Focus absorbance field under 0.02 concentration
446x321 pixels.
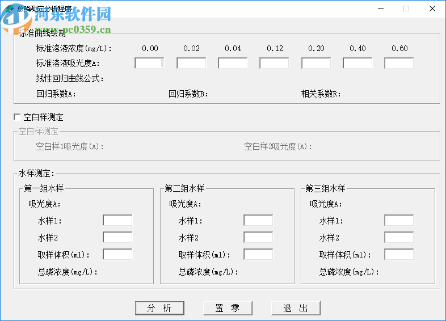tap(191, 63)
